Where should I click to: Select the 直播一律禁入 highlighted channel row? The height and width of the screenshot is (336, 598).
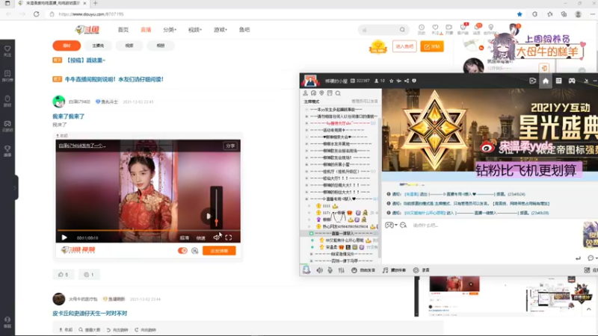pyautogui.click(x=342, y=233)
